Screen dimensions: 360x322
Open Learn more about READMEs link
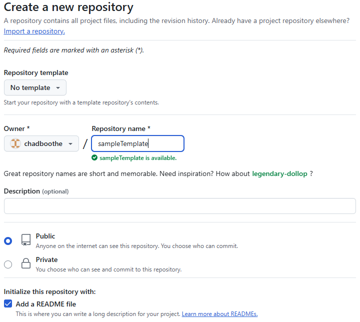click(219, 314)
